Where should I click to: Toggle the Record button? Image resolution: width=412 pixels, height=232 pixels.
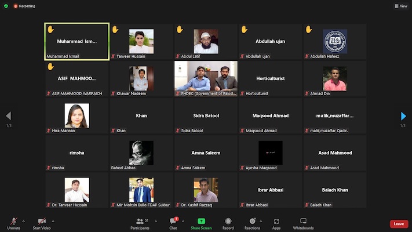228,223
